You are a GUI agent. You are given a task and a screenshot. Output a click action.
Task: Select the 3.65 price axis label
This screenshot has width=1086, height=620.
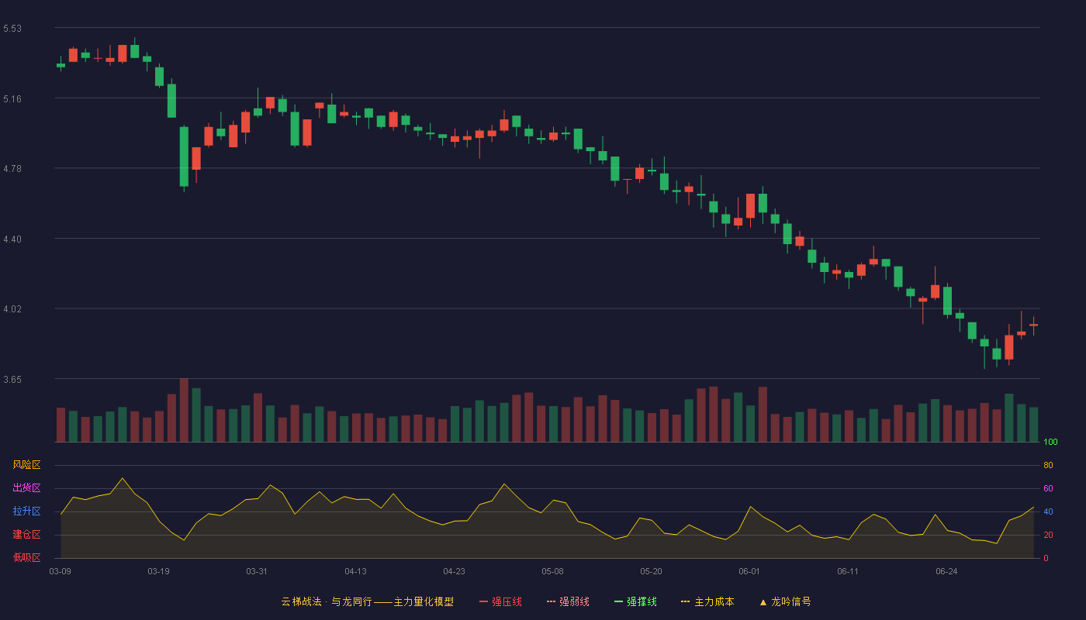tap(12, 380)
